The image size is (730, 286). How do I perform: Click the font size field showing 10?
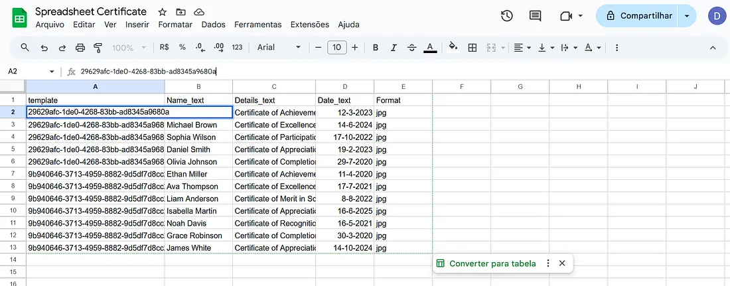click(x=336, y=48)
